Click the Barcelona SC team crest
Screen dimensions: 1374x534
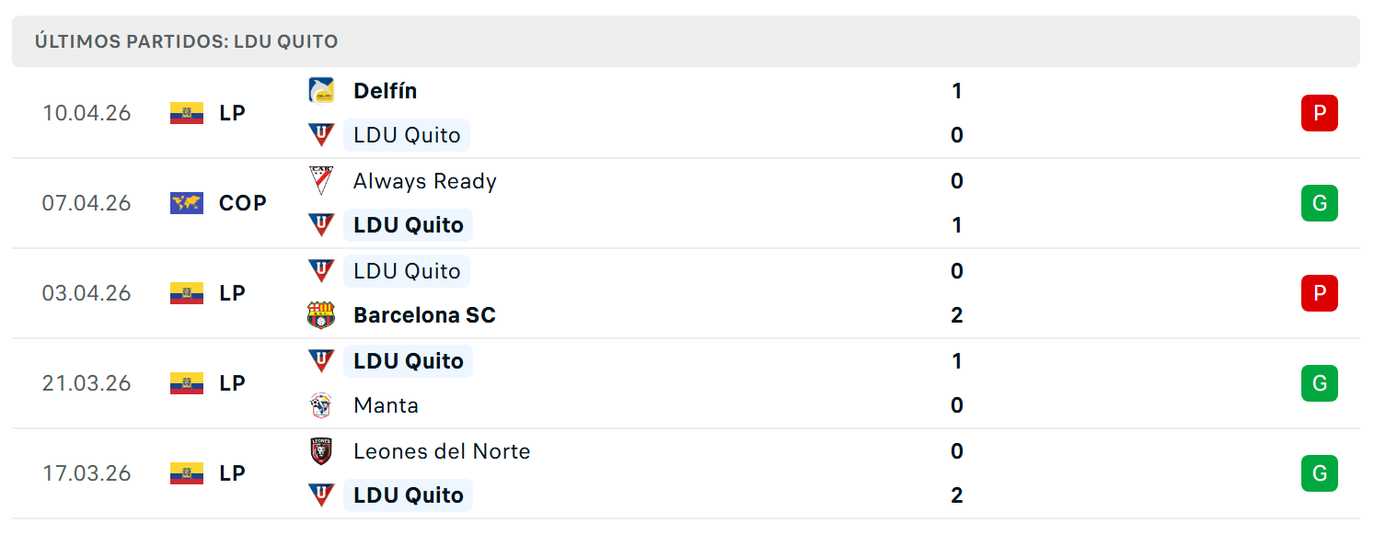(321, 315)
